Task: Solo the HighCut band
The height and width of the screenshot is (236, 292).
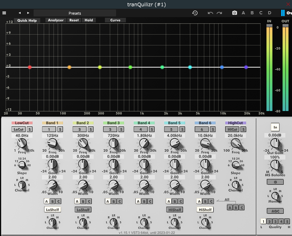Action: [x=243, y=129]
